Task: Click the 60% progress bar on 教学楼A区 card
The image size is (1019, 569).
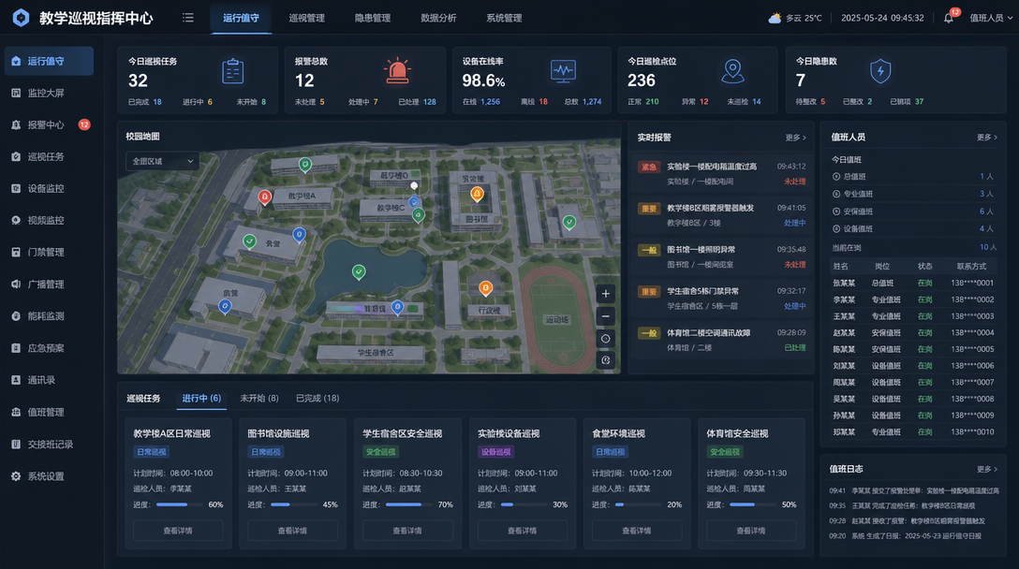Action: 180,504
